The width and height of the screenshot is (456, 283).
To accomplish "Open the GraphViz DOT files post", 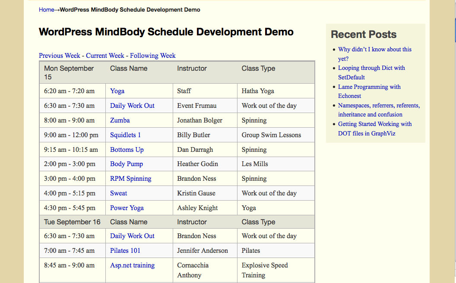I will 374,124.
